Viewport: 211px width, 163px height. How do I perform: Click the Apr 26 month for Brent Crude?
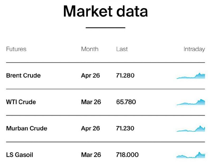[90, 76]
